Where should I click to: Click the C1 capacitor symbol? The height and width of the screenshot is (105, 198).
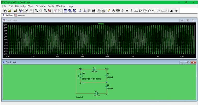[107, 75]
